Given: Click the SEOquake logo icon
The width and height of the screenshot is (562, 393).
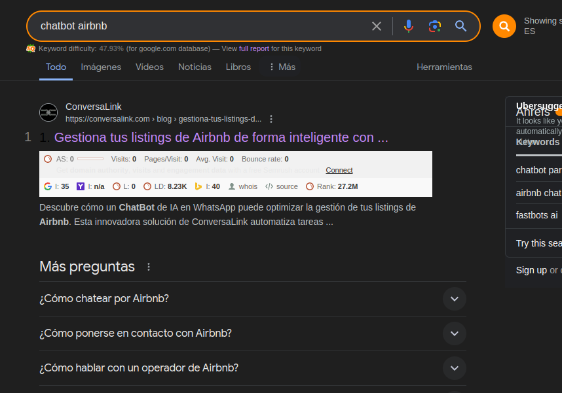Looking at the screenshot, I should [31, 48].
